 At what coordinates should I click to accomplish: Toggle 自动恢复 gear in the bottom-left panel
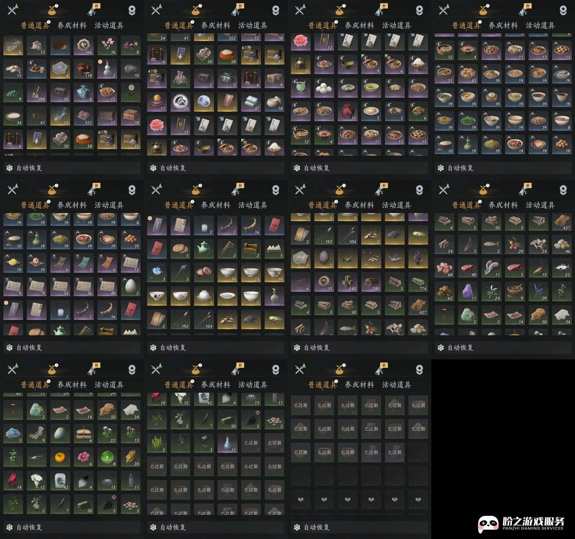[x=10, y=527]
